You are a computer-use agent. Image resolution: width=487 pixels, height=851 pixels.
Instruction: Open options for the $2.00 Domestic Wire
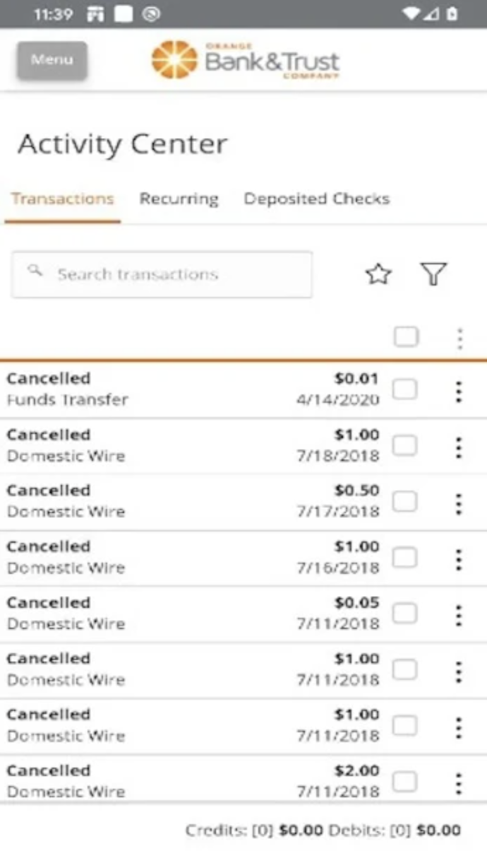(459, 784)
